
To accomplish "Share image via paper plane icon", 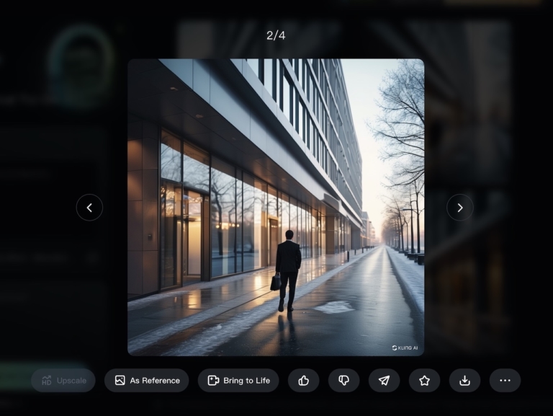I will (x=384, y=381).
